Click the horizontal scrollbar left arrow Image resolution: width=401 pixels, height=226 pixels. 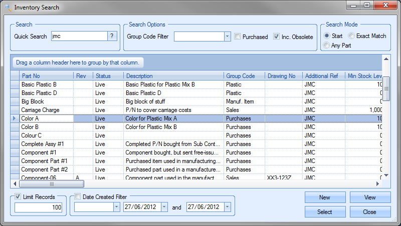(15, 183)
